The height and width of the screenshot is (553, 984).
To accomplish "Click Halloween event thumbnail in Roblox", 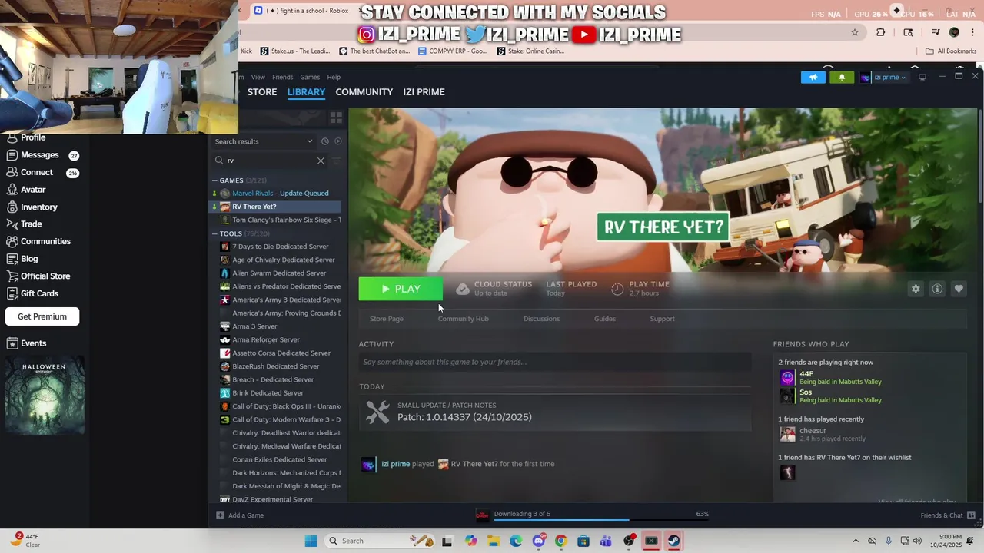I will (x=45, y=395).
